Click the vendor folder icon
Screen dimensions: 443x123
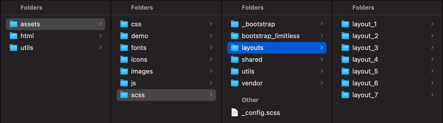click(x=235, y=83)
